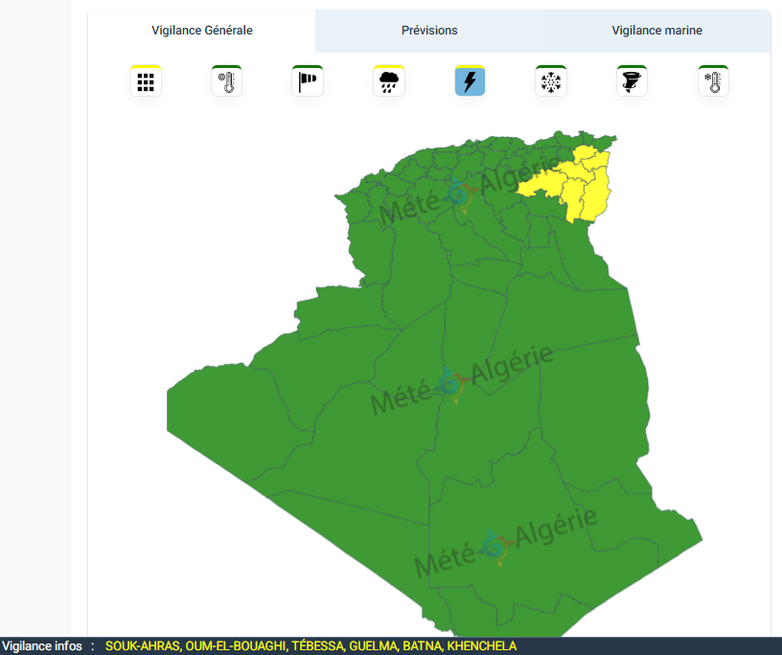Screen dimensions: 782x655
Task: Pick the cold wave thermometer icon
Action: point(713,81)
